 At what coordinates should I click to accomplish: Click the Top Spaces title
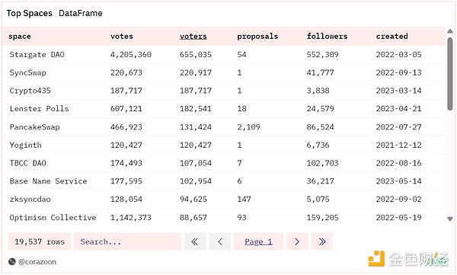coord(29,13)
